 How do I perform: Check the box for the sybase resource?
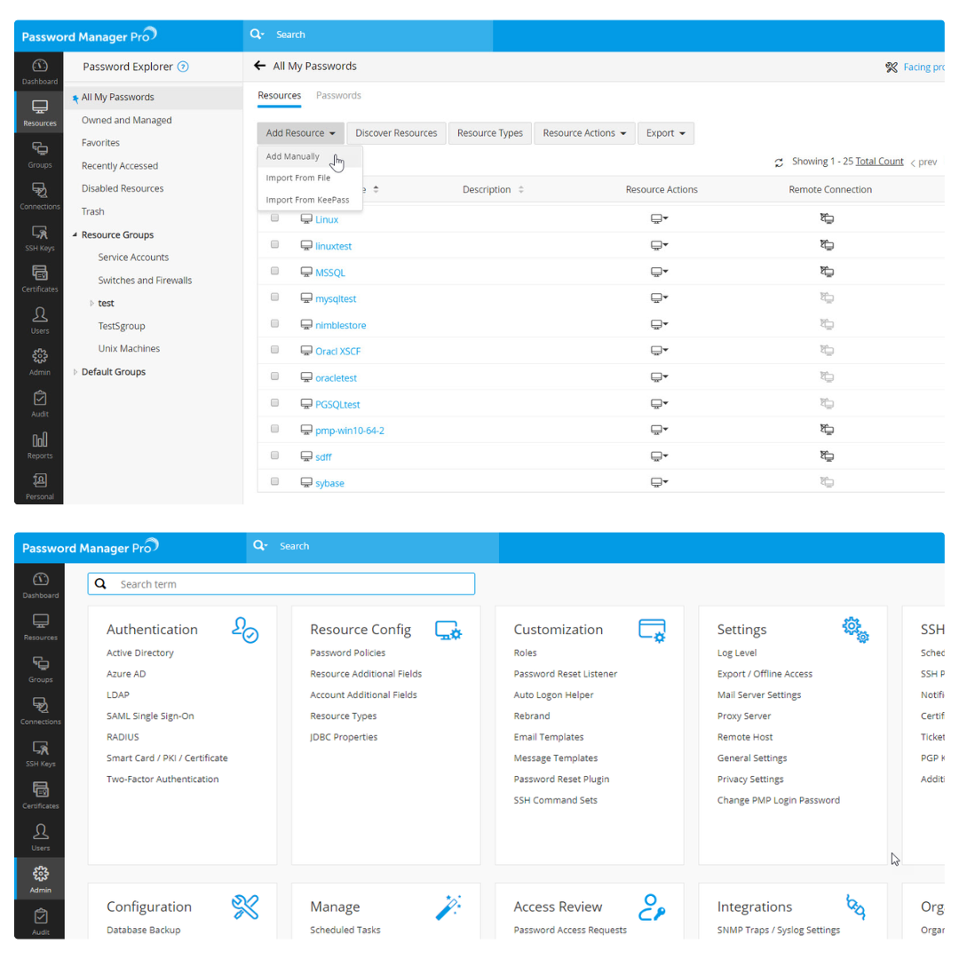click(275, 481)
